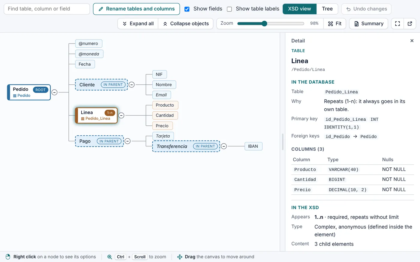Click the table icon under Pedido root node
The height and width of the screenshot is (262, 420).
[15, 96]
